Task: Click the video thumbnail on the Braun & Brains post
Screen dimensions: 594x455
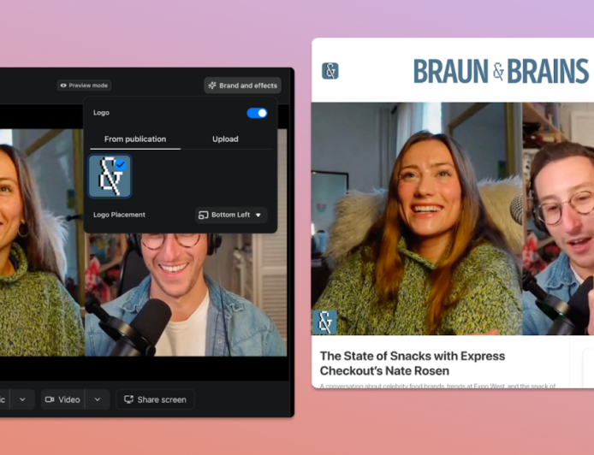Action: point(453,218)
